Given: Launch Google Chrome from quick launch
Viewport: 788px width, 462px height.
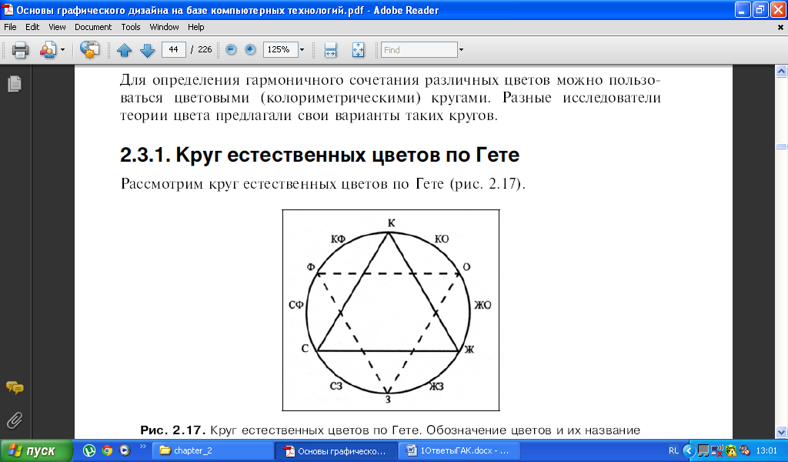Looking at the screenshot, I should point(106,450).
